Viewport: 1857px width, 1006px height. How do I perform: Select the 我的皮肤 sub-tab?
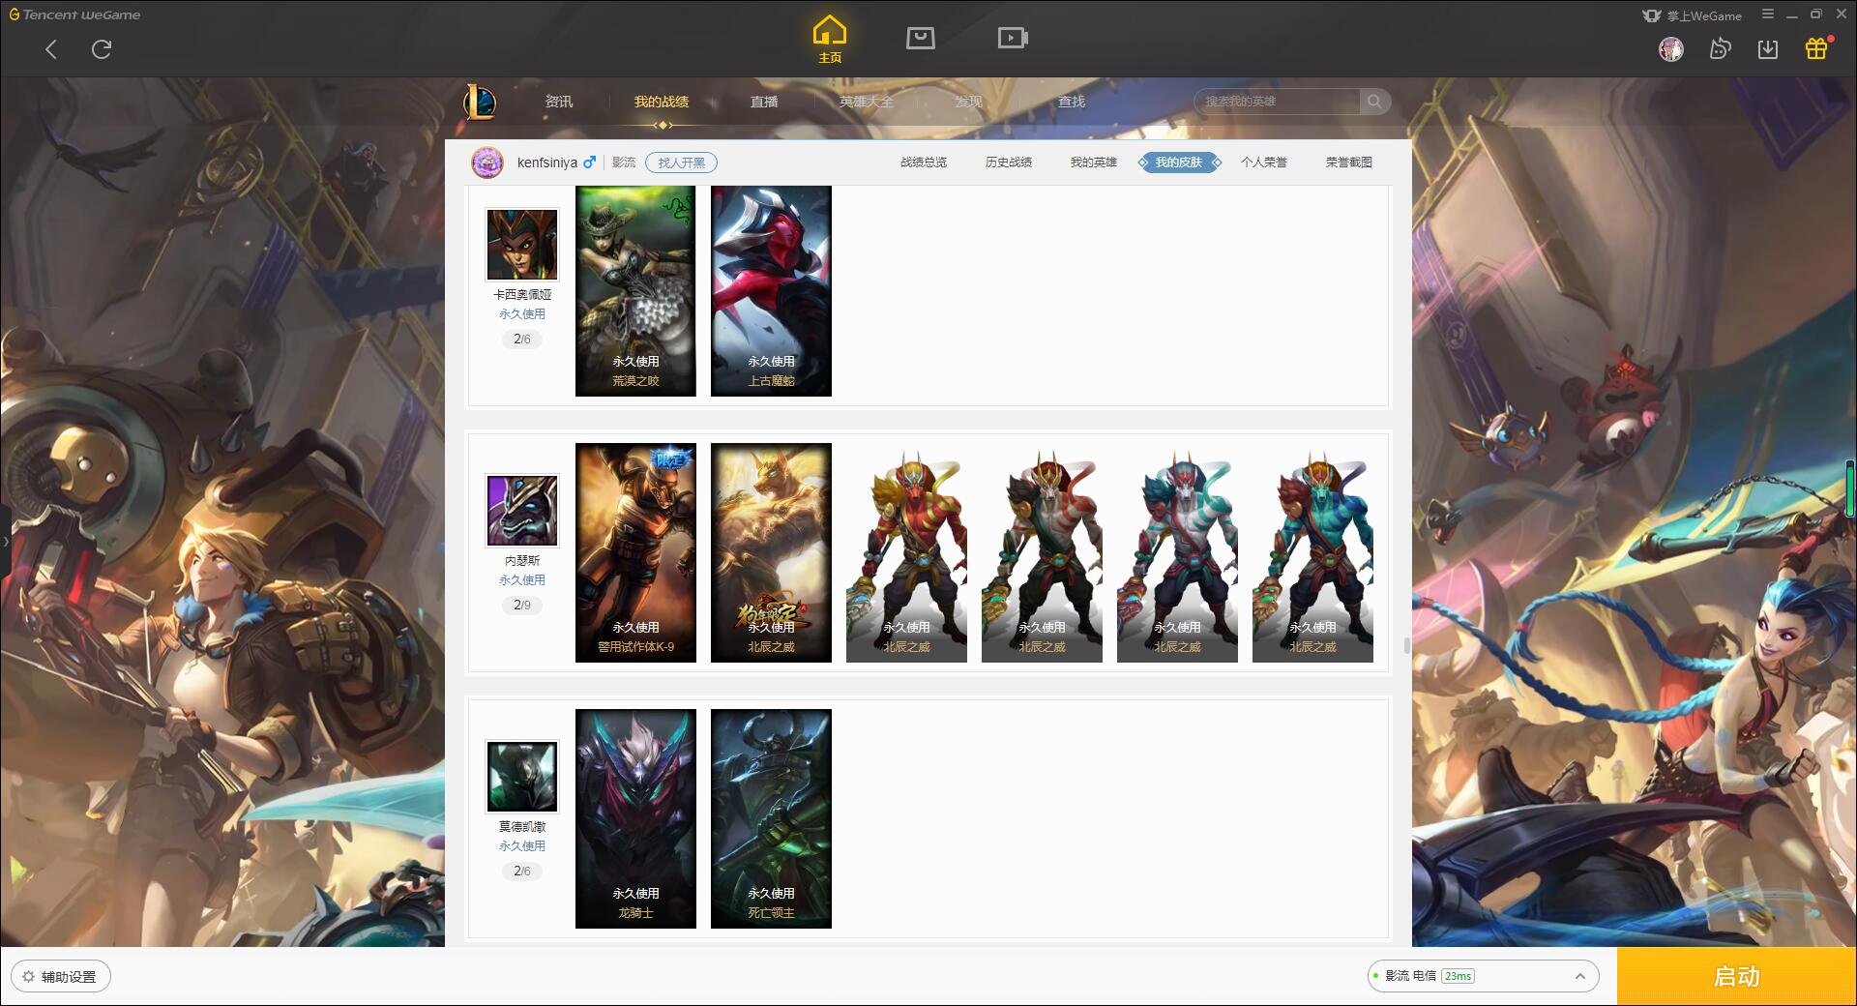[x=1179, y=163]
